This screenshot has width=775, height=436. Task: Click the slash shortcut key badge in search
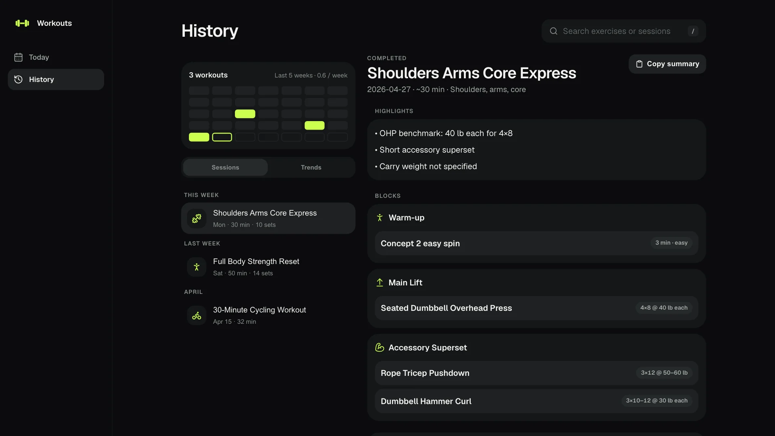[x=693, y=31]
